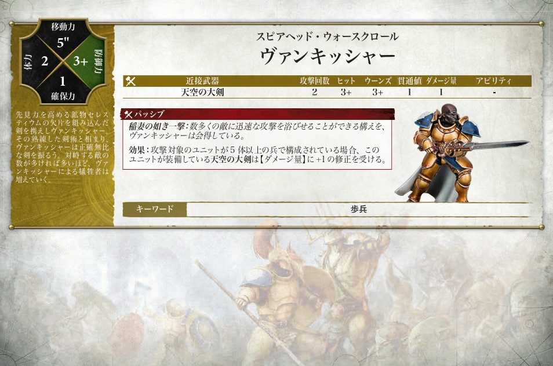Click the 歩兵 keyword
The height and width of the screenshot is (366, 553).
(359, 209)
